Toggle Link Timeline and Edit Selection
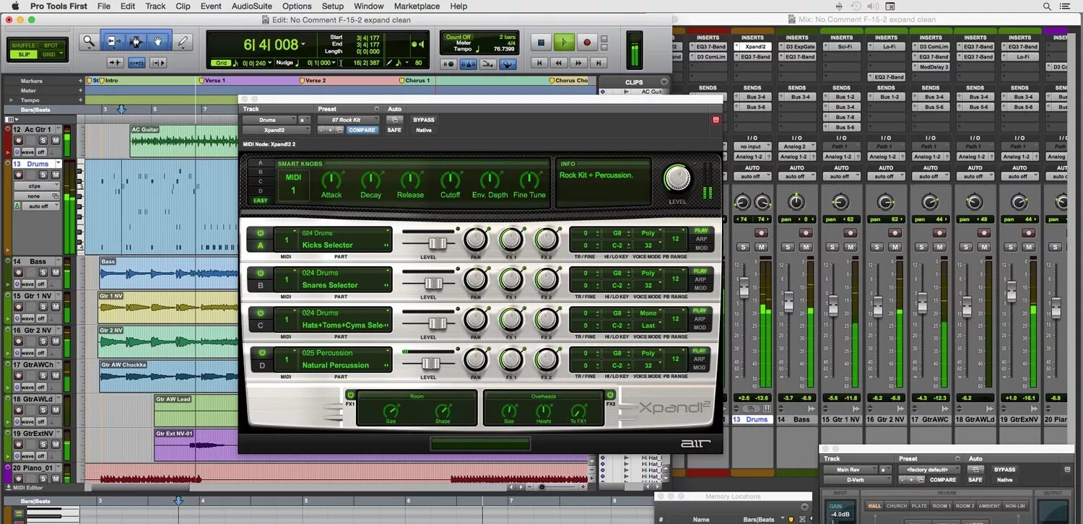Image resolution: width=1083 pixels, height=524 pixels. [x=136, y=63]
